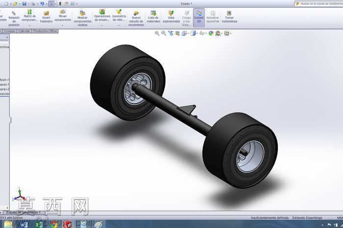Click the Apply scene icon
Image resolution: width=343 pixels, height=228 pixels.
[218, 33]
